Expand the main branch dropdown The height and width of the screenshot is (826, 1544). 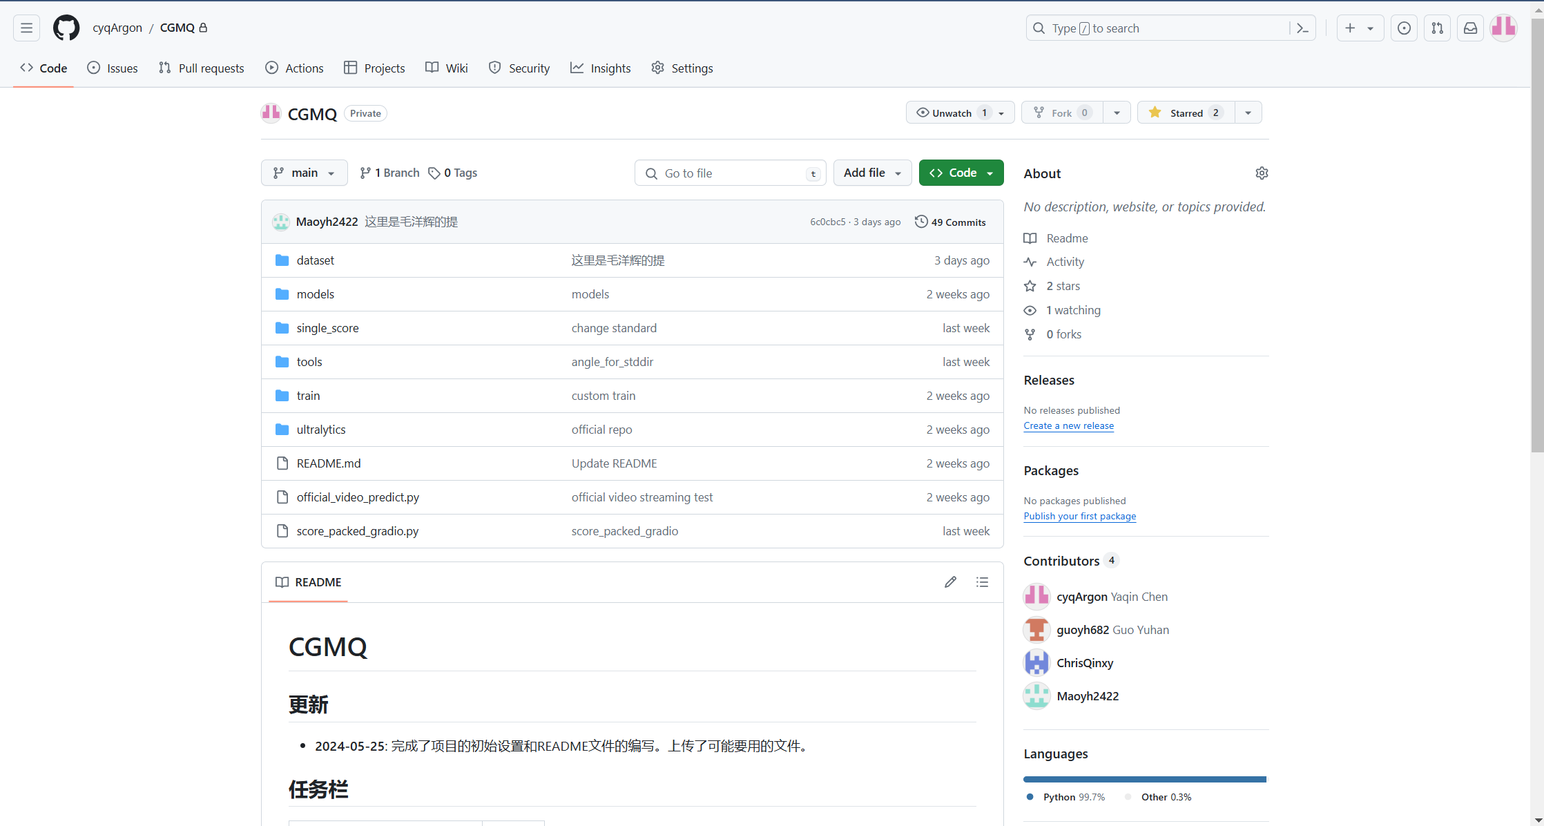pyautogui.click(x=304, y=173)
